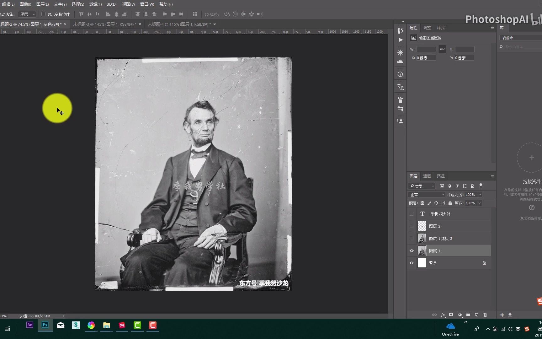Image resolution: width=542 pixels, height=339 pixels.
Task: Close the 未标题-3 document tab
Action: point(140,24)
